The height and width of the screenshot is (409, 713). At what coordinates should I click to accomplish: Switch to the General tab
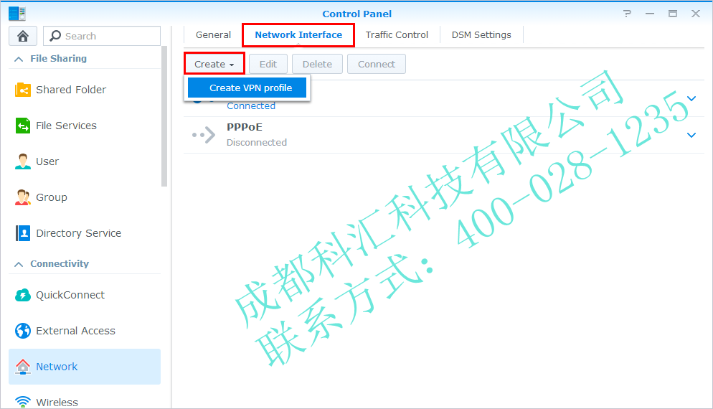point(213,35)
